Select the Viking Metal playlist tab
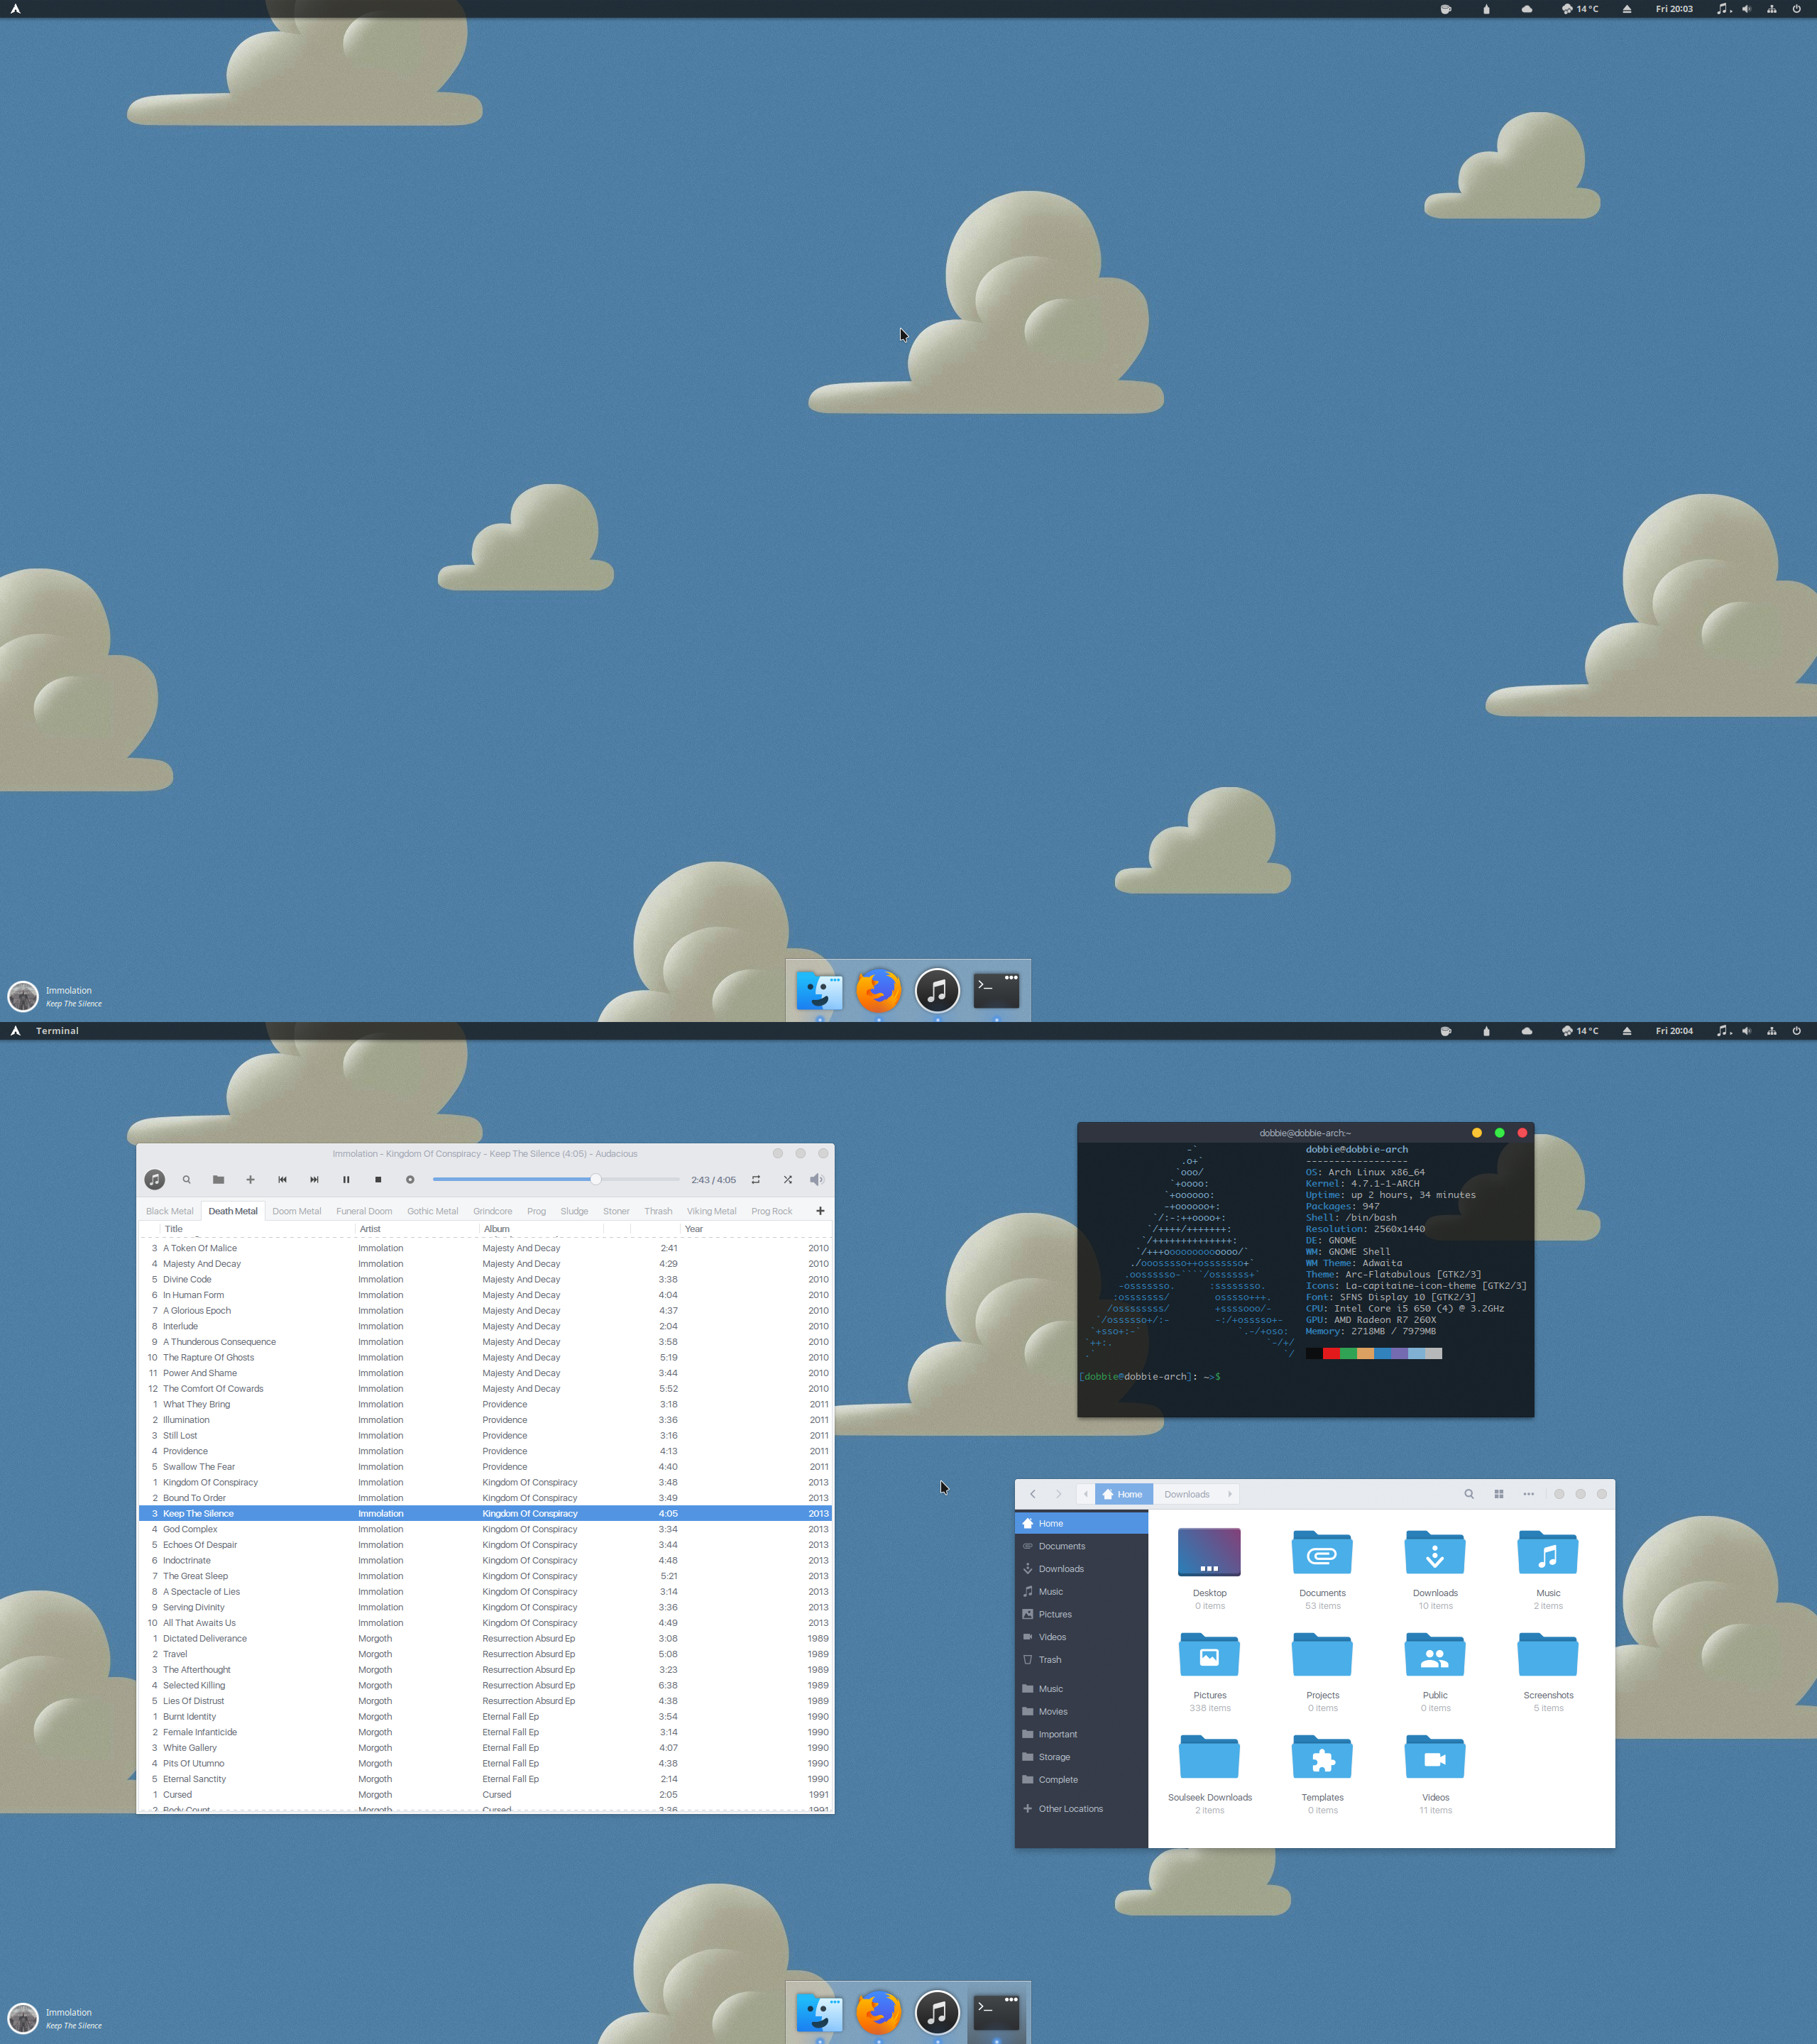1817x2044 pixels. pyautogui.click(x=711, y=1211)
